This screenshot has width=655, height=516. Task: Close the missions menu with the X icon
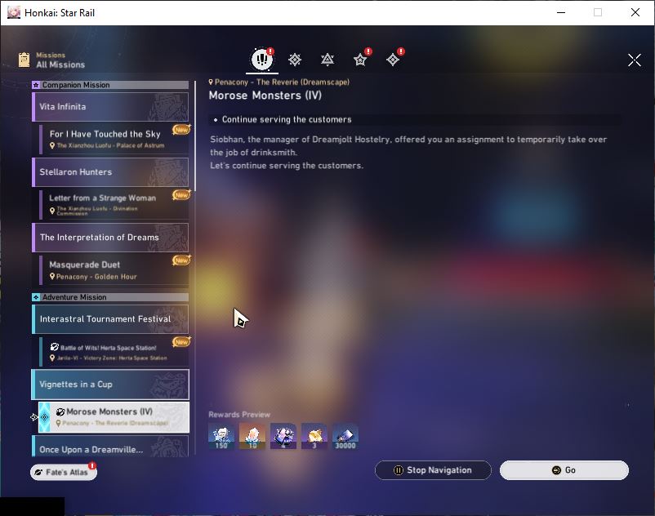(634, 60)
